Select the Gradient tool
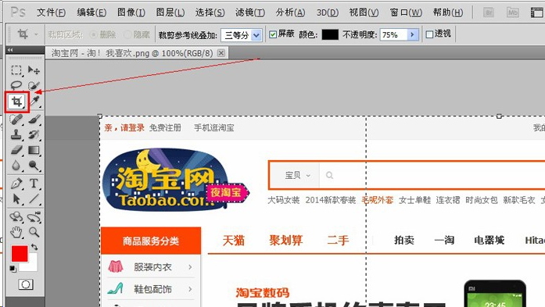 click(x=34, y=150)
